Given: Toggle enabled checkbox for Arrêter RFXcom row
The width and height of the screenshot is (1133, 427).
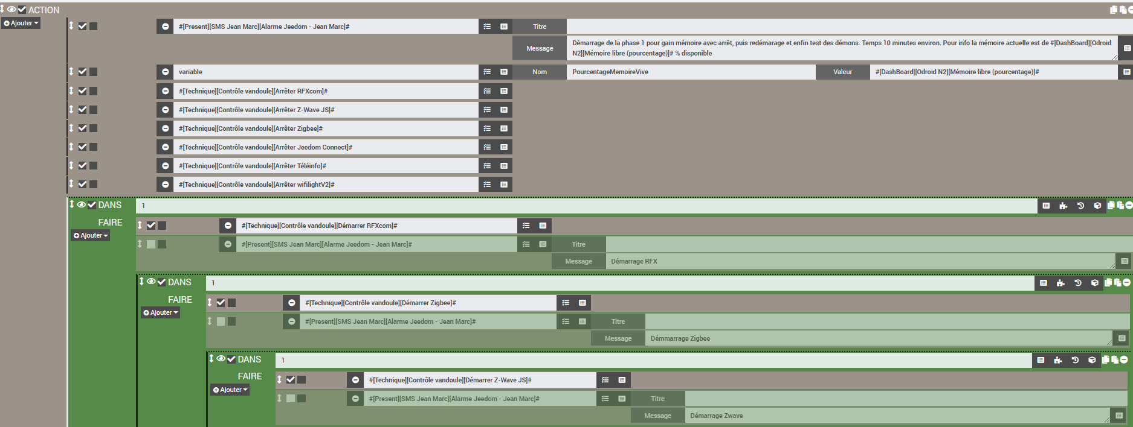Looking at the screenshot, I should [83, 91].
